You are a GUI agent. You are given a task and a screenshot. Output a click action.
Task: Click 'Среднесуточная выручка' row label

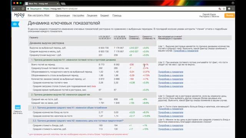(x=45, y=55)
